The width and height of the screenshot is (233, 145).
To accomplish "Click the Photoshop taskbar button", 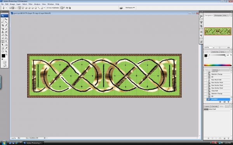I will (33, 143).
